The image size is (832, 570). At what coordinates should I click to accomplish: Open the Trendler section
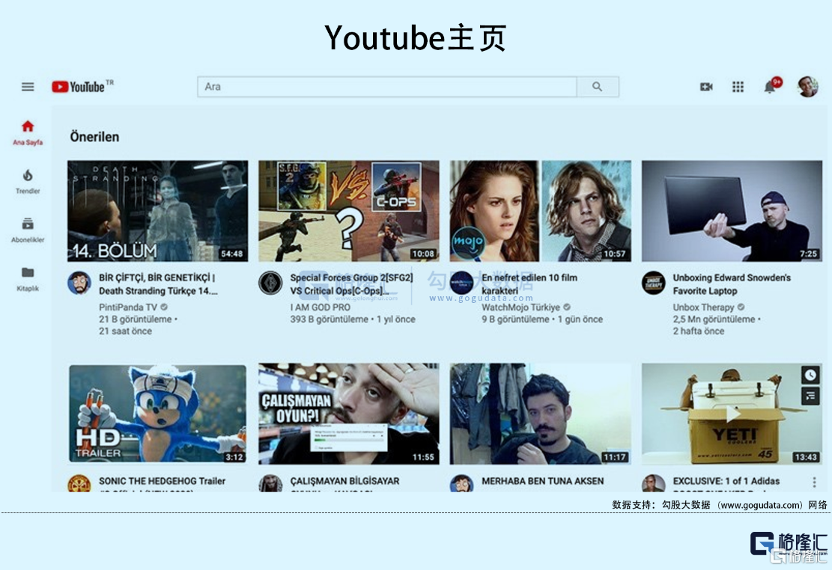pyautogui.click(x=28, y=181)
